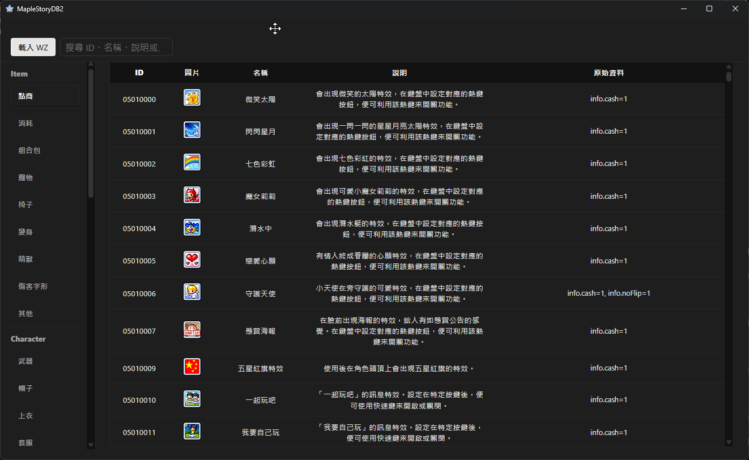Viewport: 749px width, 460px height.
Task: Click ID cell 05010004
Action: [x=139, y=229]
